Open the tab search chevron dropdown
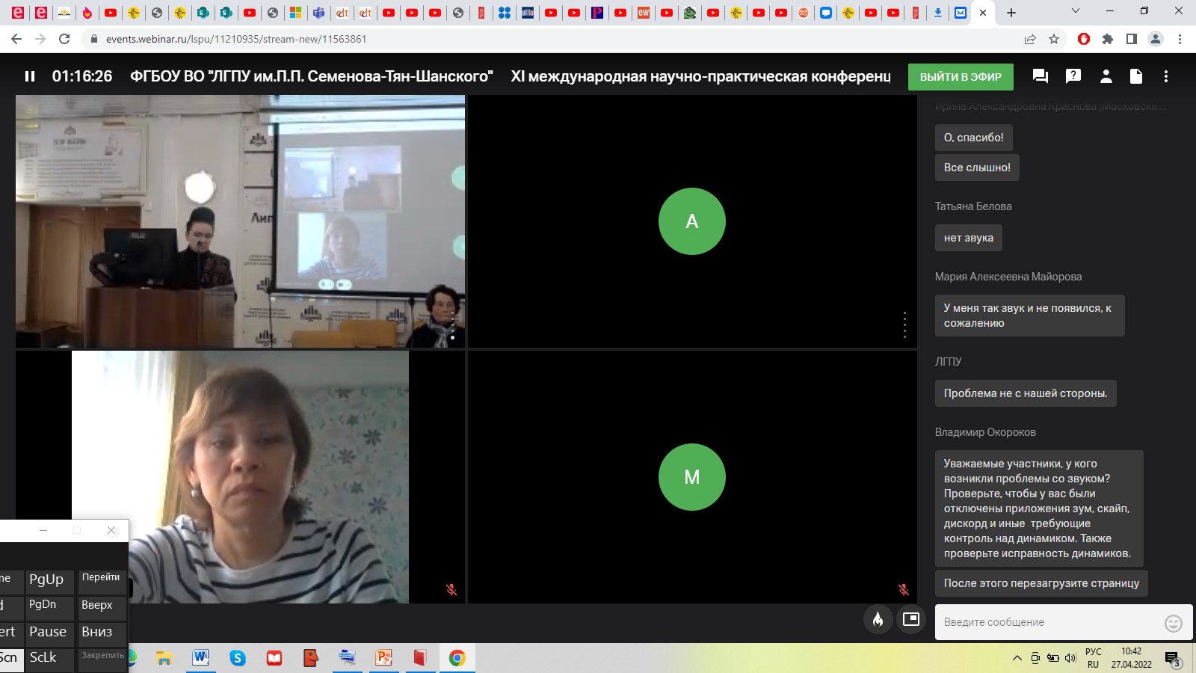 (1076, 11)
